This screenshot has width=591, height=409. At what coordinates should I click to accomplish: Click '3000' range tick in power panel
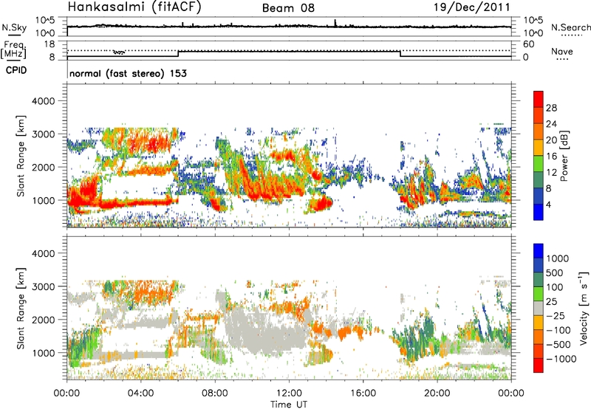43,134
